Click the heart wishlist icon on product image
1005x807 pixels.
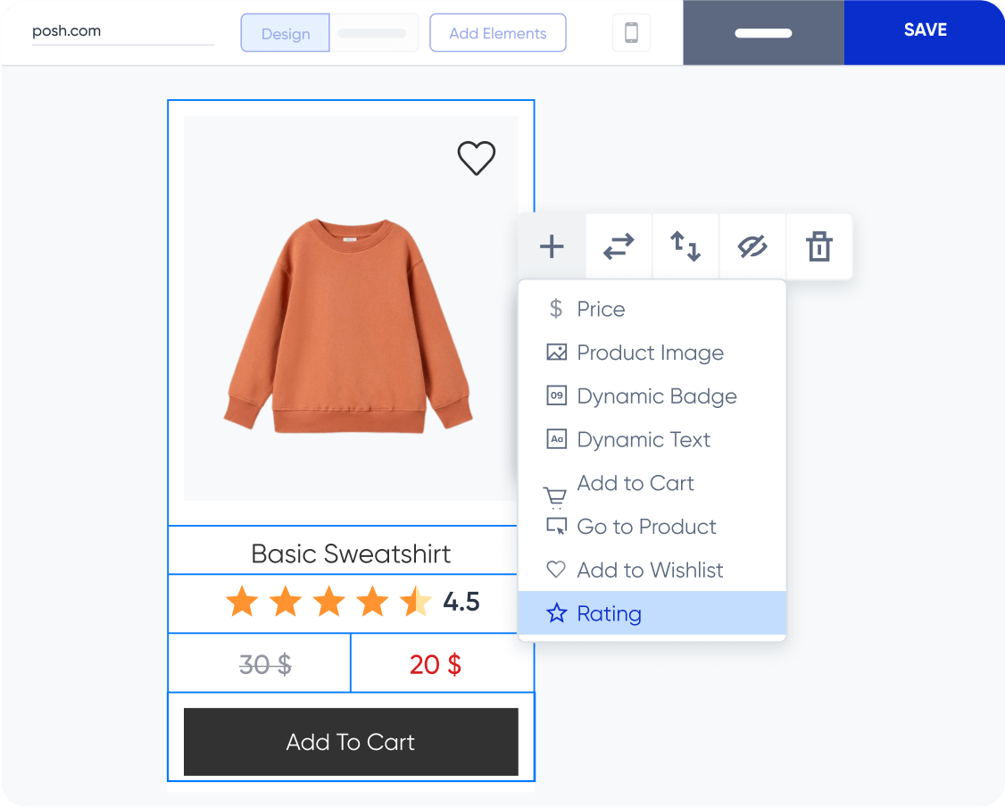pyautogui.click(x=476, y=158)
